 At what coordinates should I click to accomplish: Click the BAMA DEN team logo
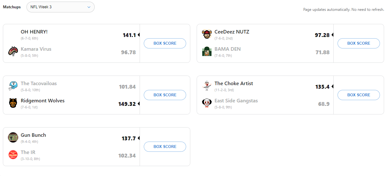(207, 51)
